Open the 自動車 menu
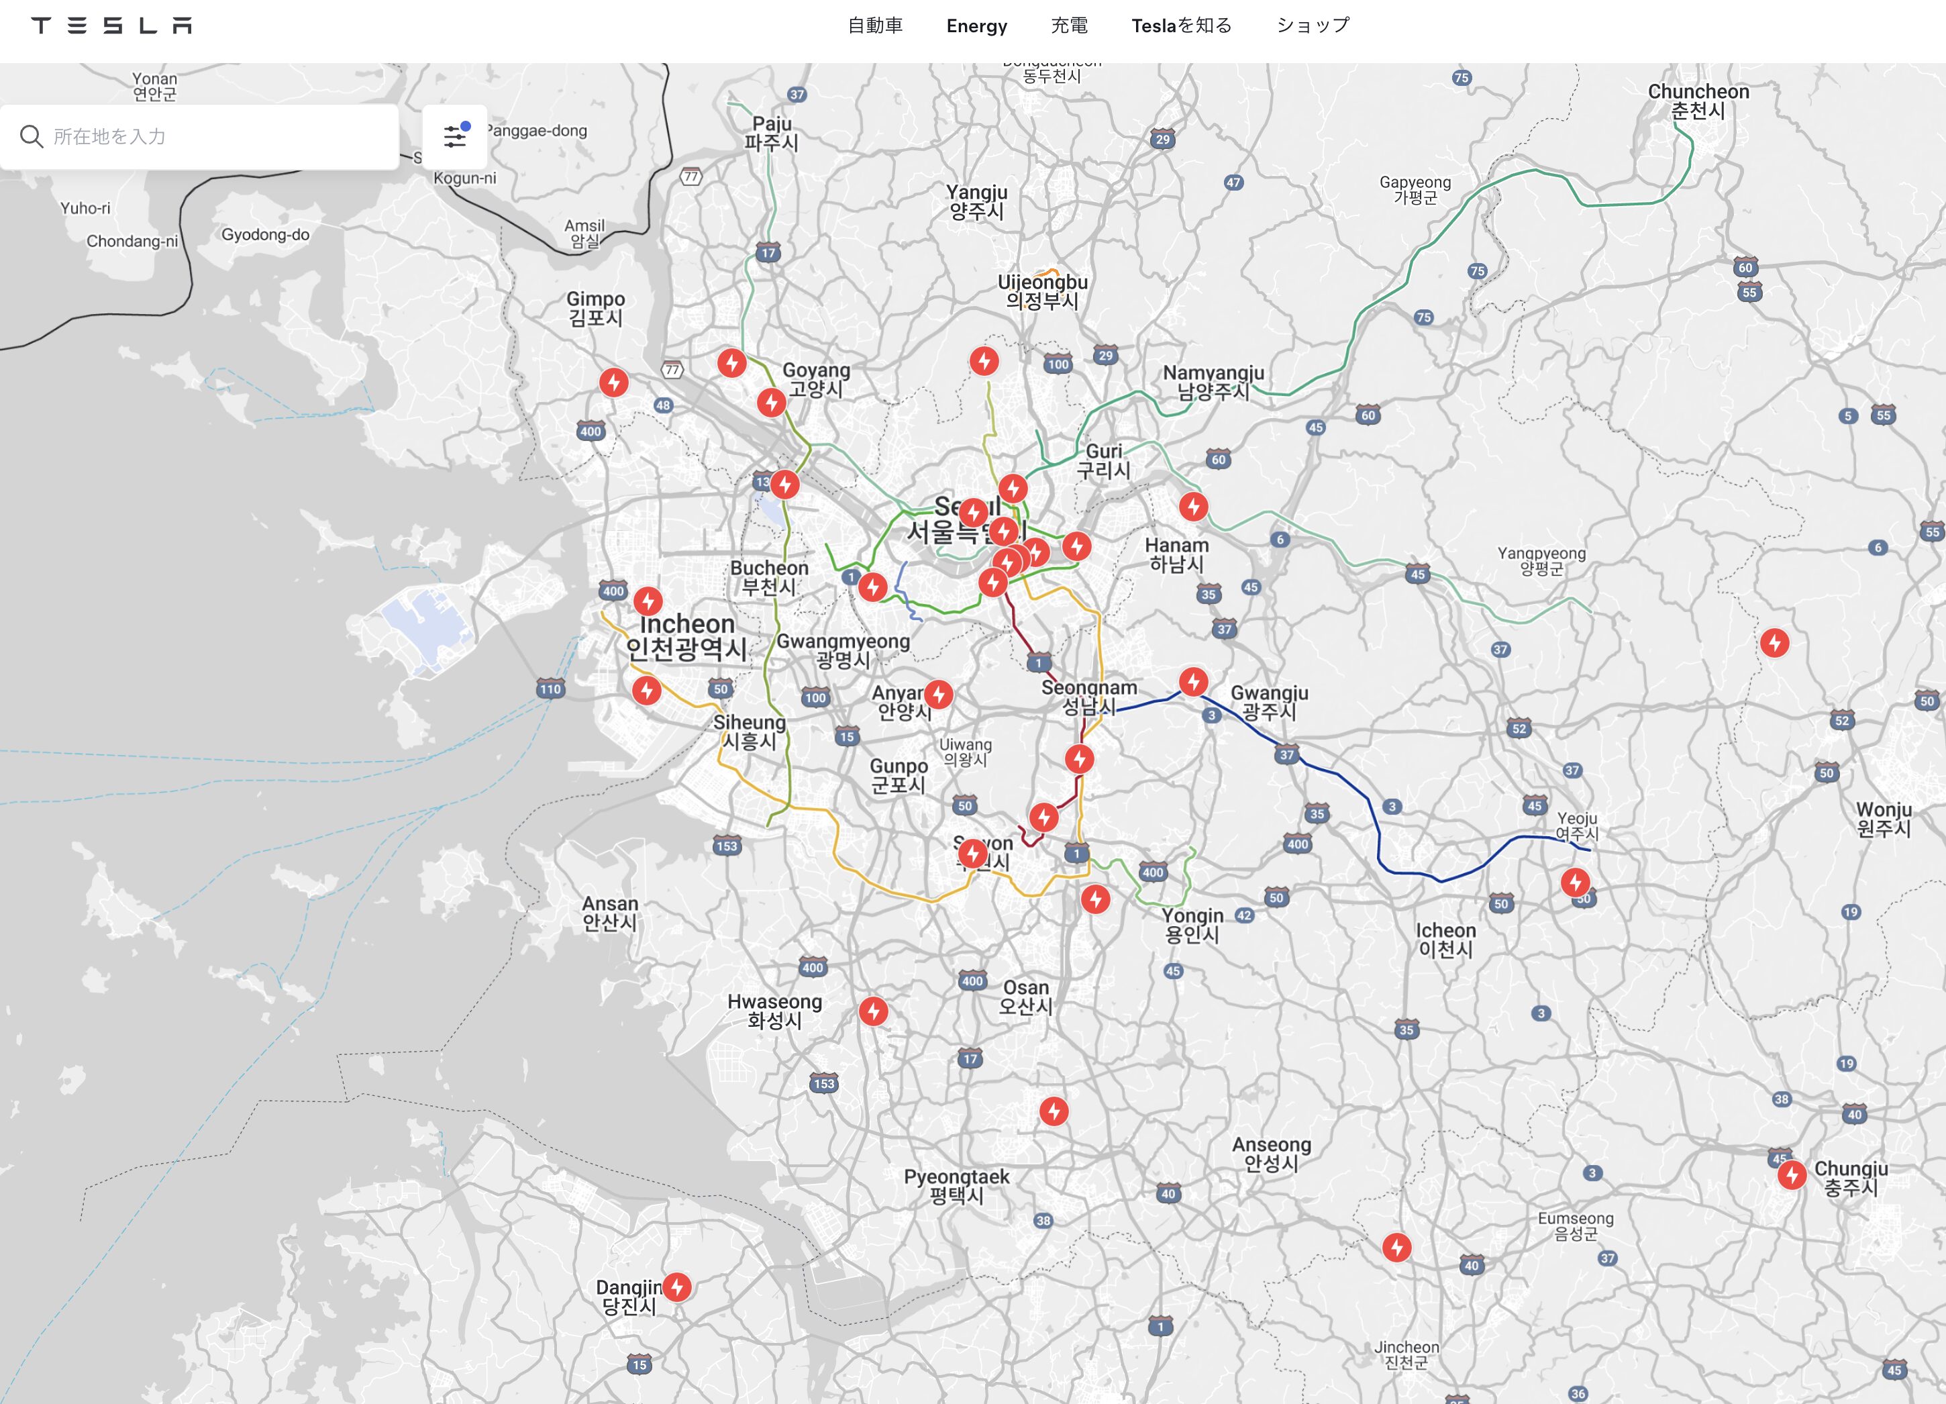The width and height of the screenshot is (1946, 1404). [875, 26]
